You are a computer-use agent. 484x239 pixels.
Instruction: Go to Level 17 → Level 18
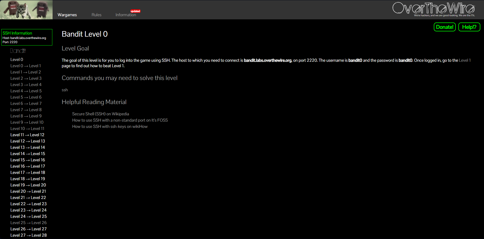click(28, 173)
